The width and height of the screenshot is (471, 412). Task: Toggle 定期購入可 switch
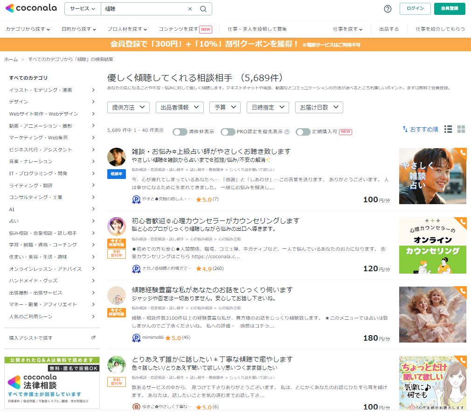303,132
